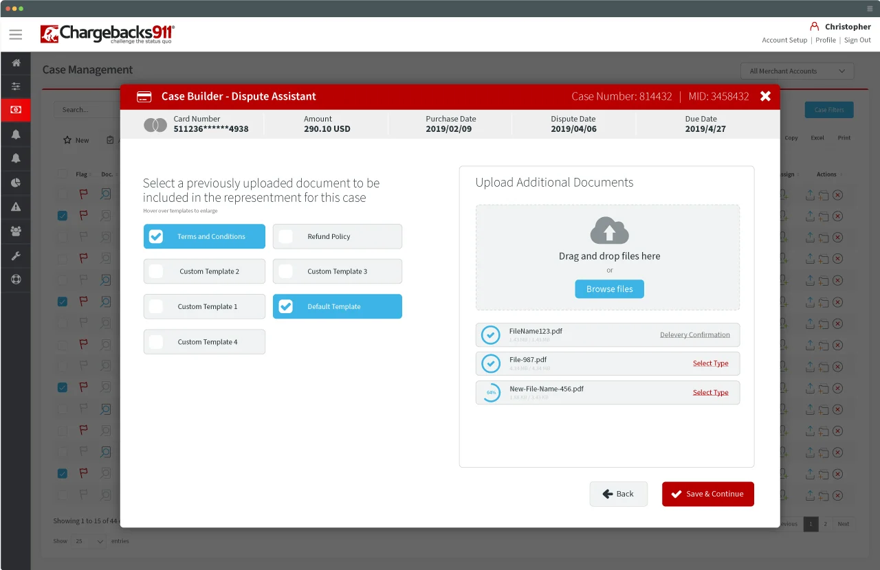The width and height of the screenshot is (880, 570).
Task: Click Browse files to upload a document
Action: pos(609,288)
